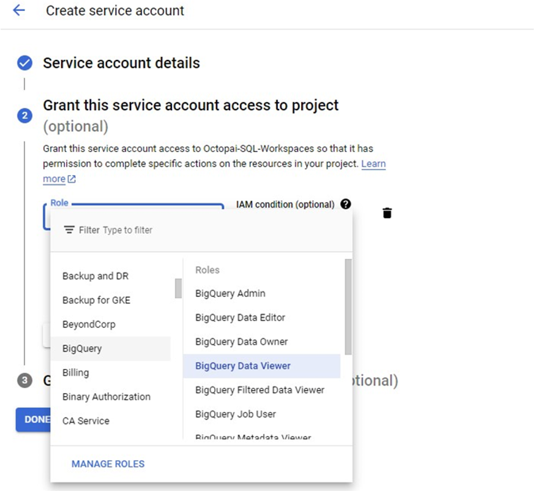
Task: Click the IAM condition help icon
Action: point(346,204)
